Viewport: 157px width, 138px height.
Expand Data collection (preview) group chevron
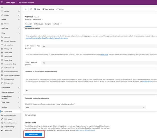pos(19,97)
